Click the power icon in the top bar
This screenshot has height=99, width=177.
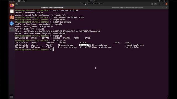tap(165, 1)
